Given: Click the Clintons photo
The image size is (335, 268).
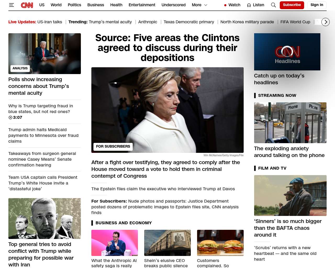Looking at the screenshot, I should [x=167, y=110].
